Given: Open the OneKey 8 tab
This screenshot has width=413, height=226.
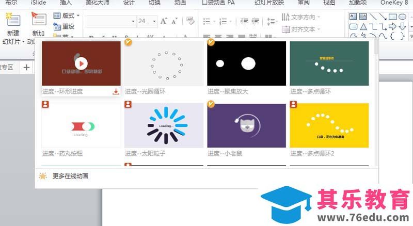Looking at the screenshot, I should click(394, 3).
